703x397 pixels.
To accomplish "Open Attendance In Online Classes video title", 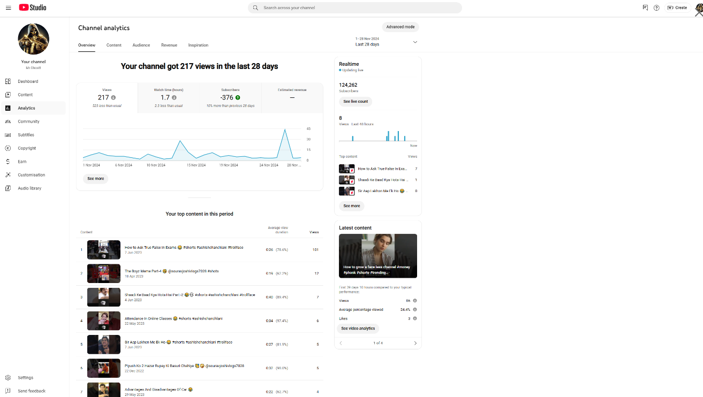I will coord(173,318).
